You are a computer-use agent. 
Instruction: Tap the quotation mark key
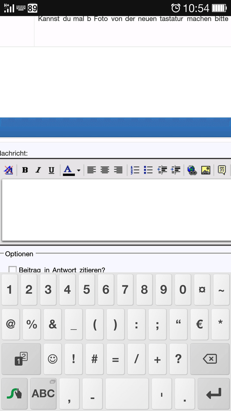[179, 324]
